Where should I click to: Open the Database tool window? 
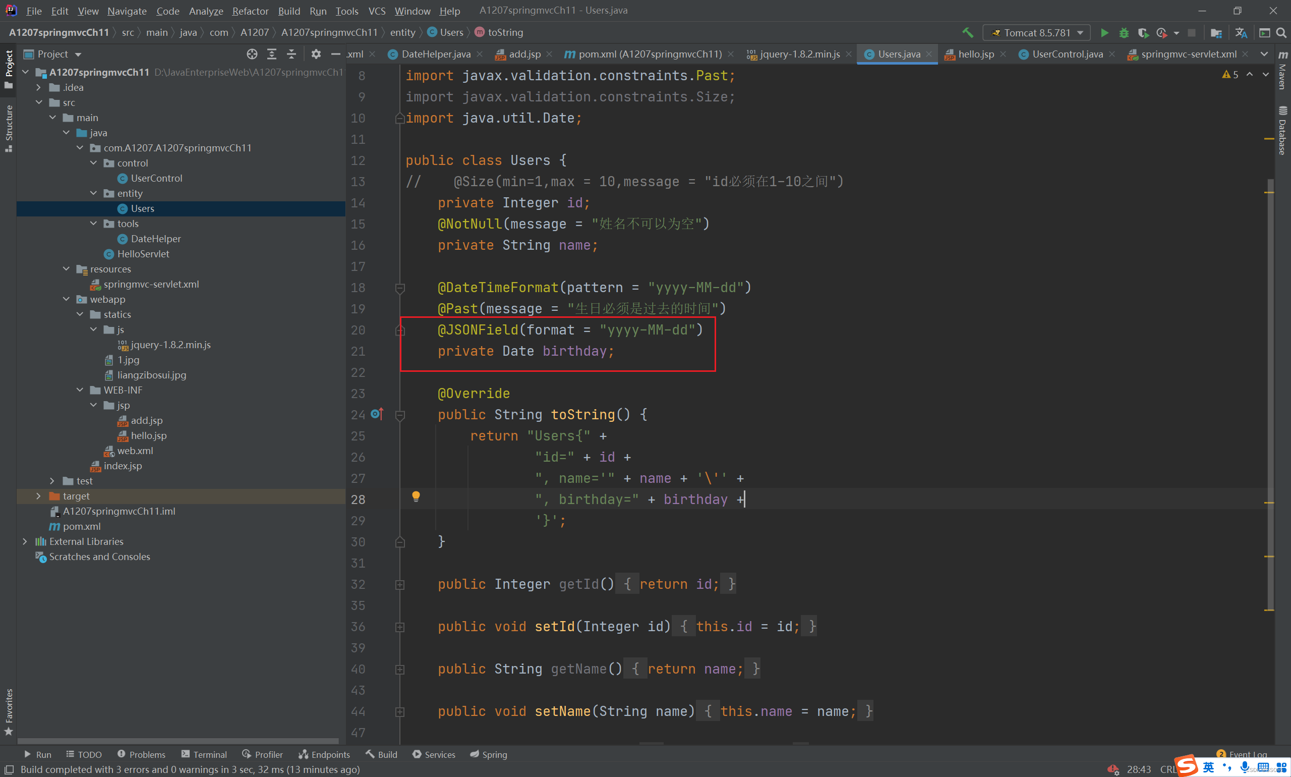coord(1282,131)
